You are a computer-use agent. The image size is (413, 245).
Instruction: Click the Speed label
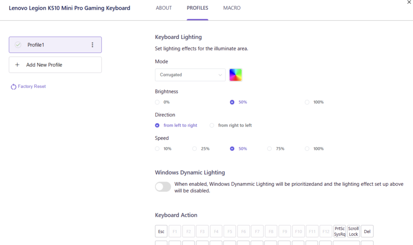click(x=162, y=138)
